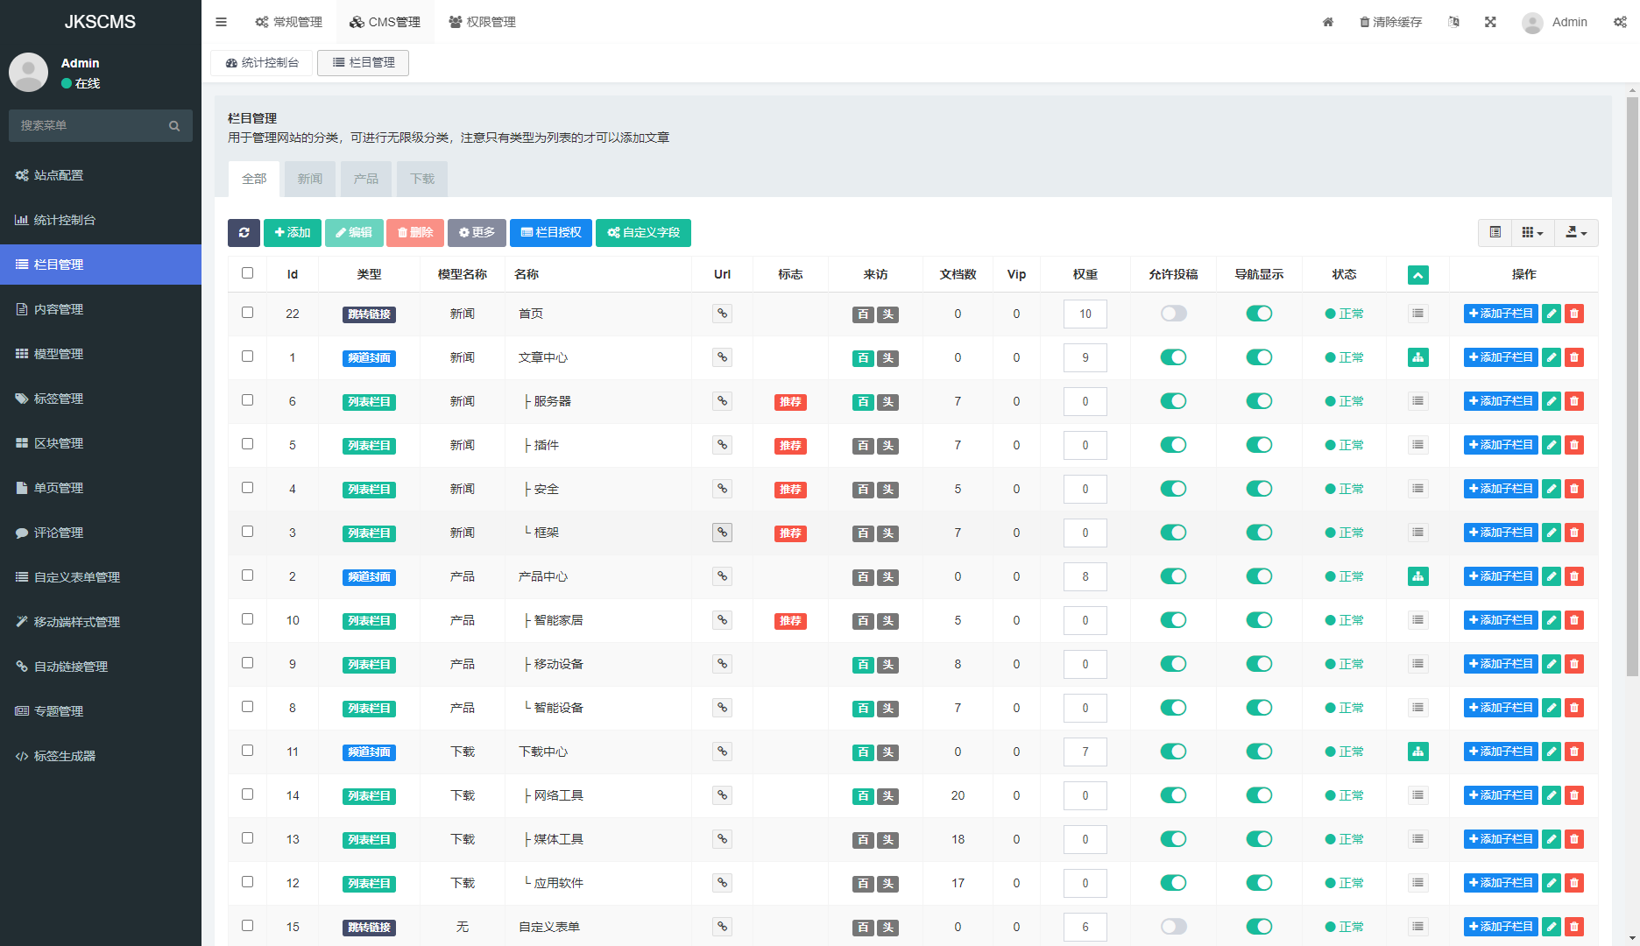
Task: Open column visibility dropdown grid button
Action: click(x=1532, y=232)
